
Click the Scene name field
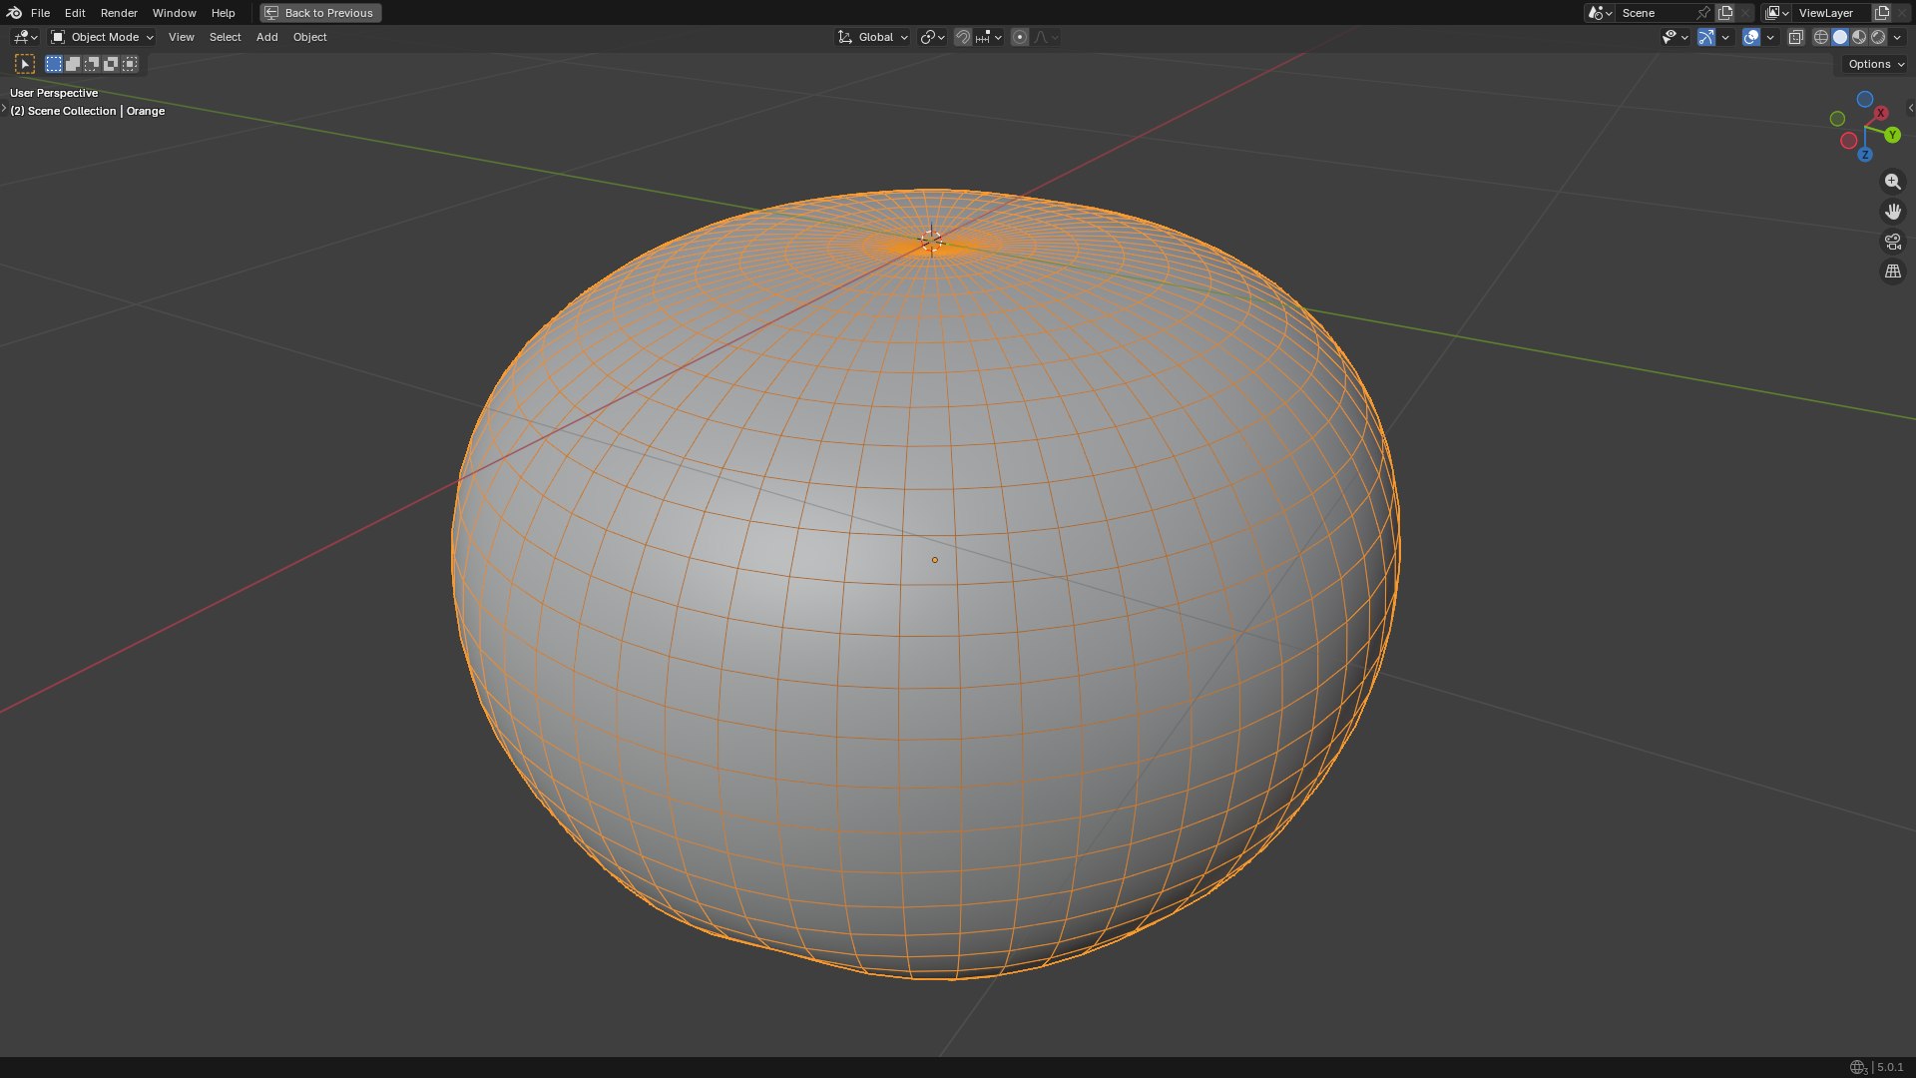(x=1657, y=13)
